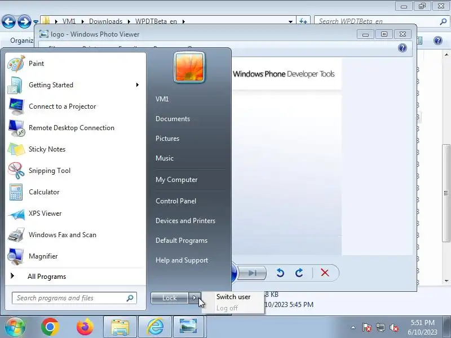Open Photo Viewer help icon
Image resolution: width=451 pixels, height=338 pixels.
tap(403, 48)
